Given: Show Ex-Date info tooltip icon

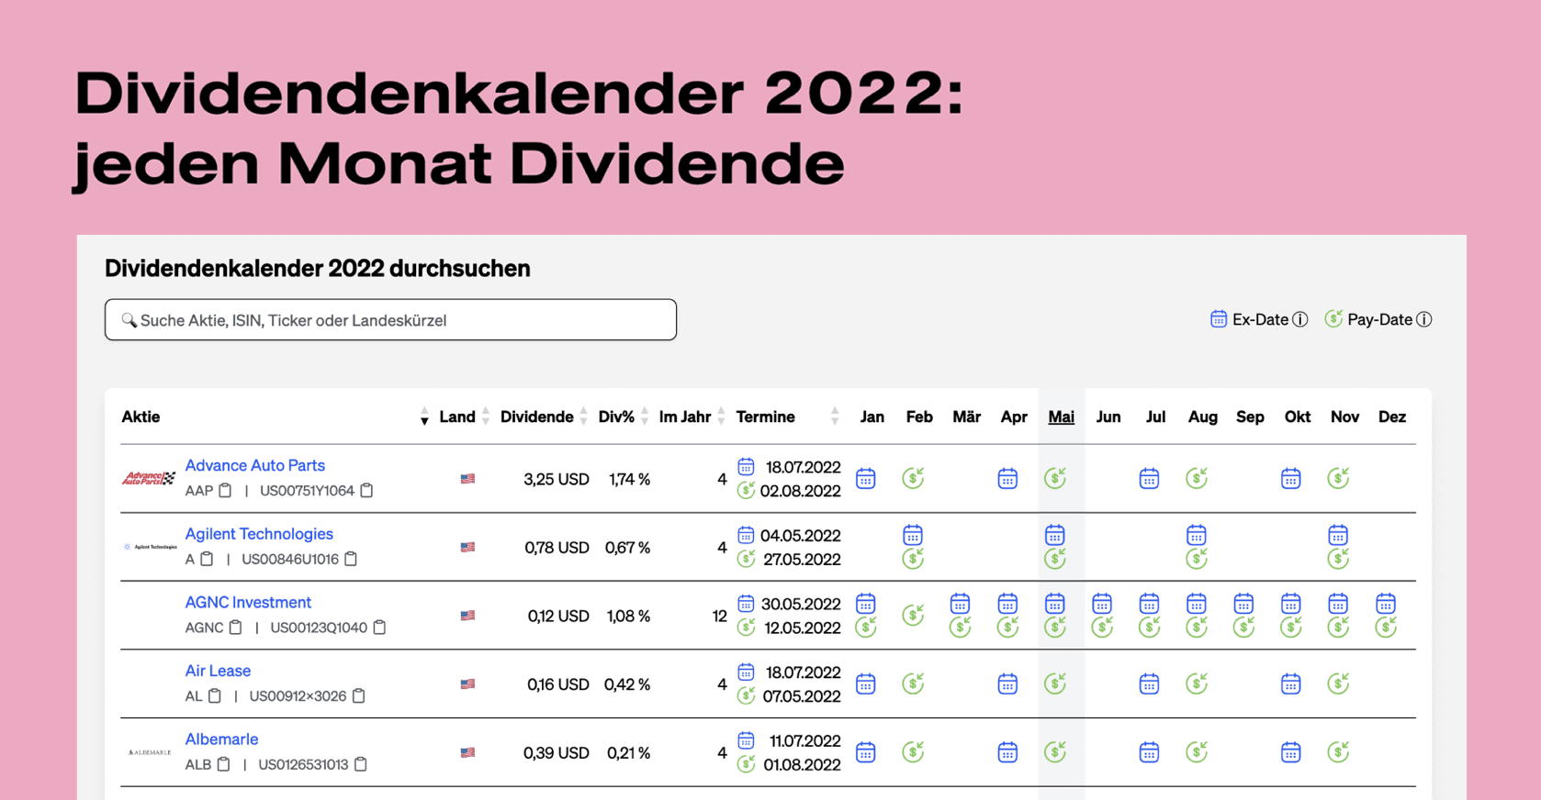Looking at the screenshot, I should point(1300,319).
